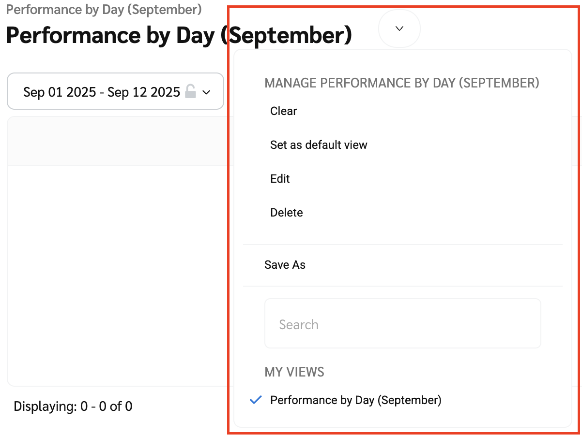Screen dimensions: 582x435
Task: Click the MY VIEWS section heading
Action: pyautogui.click(x=294, y=372)
